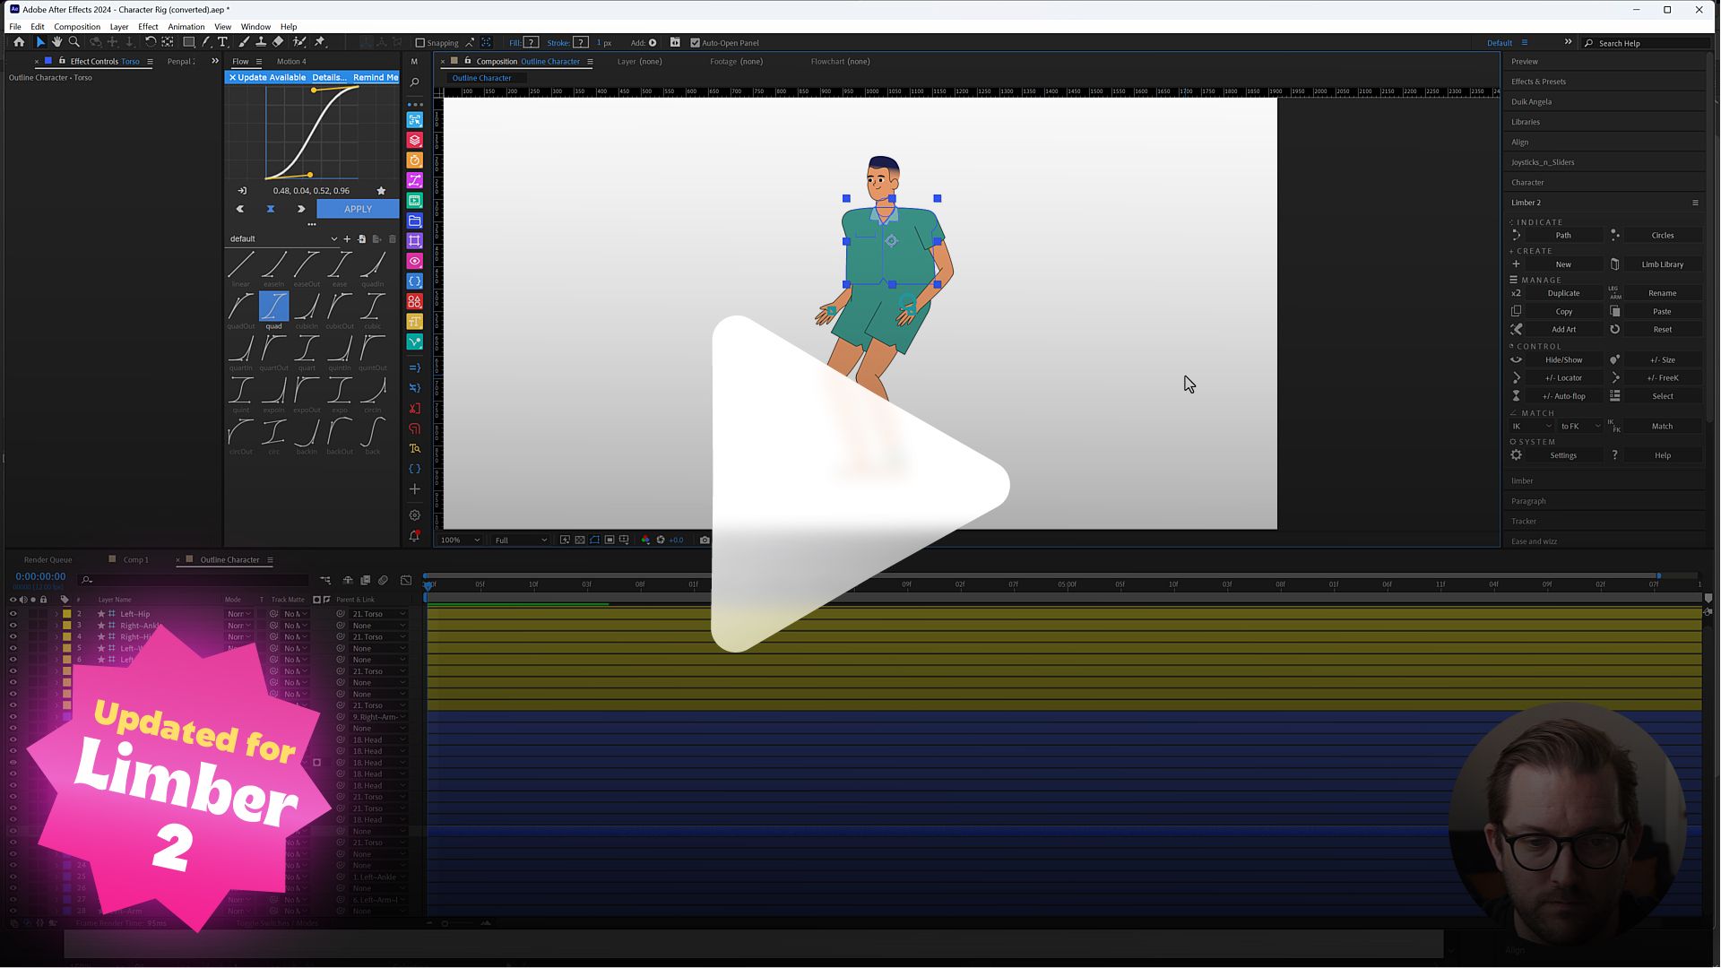
Task: Switch to the Comp 1 timeline tab
Action: tap(135, 560)
